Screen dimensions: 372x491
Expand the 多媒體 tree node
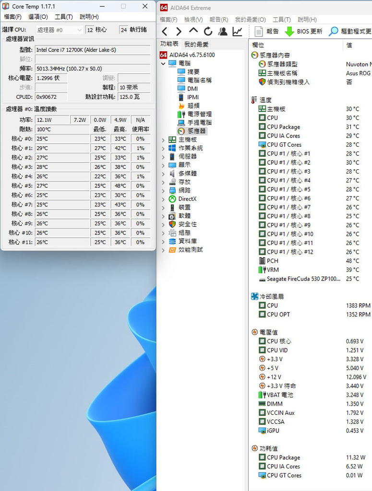163,174
